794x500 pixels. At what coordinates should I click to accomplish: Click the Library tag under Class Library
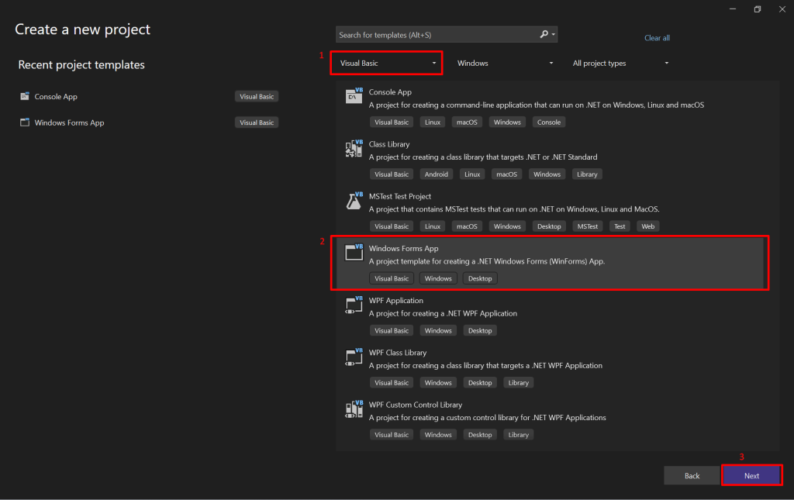[587, 174]
